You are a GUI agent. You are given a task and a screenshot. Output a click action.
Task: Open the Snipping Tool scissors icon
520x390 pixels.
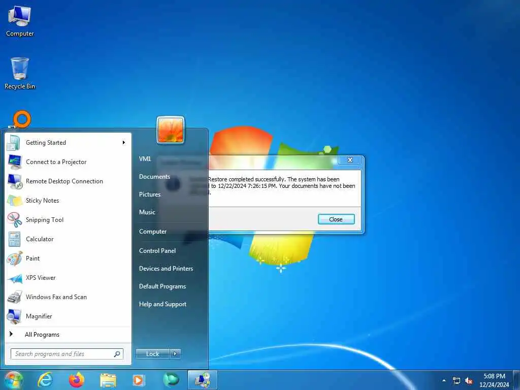pos(15,219)
